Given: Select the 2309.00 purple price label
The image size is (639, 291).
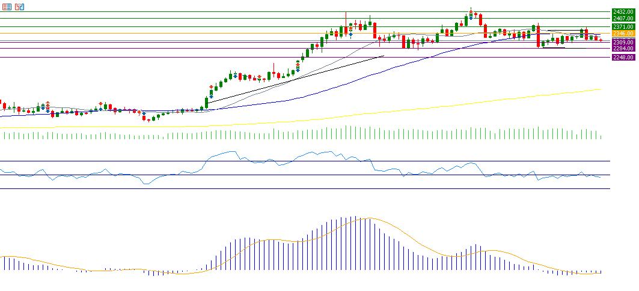Looking at the screenshot, I should pos(623,42).
